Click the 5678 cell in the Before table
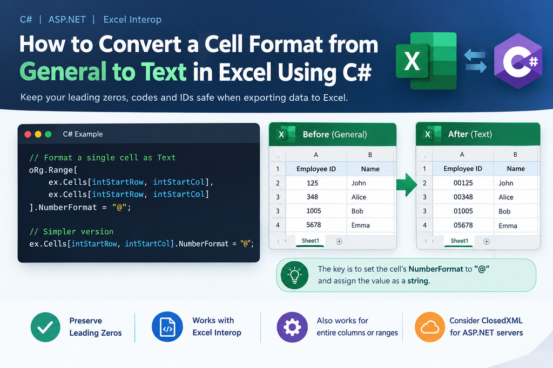This screenshot has width=553, height=368. click(x=316, y=225)
